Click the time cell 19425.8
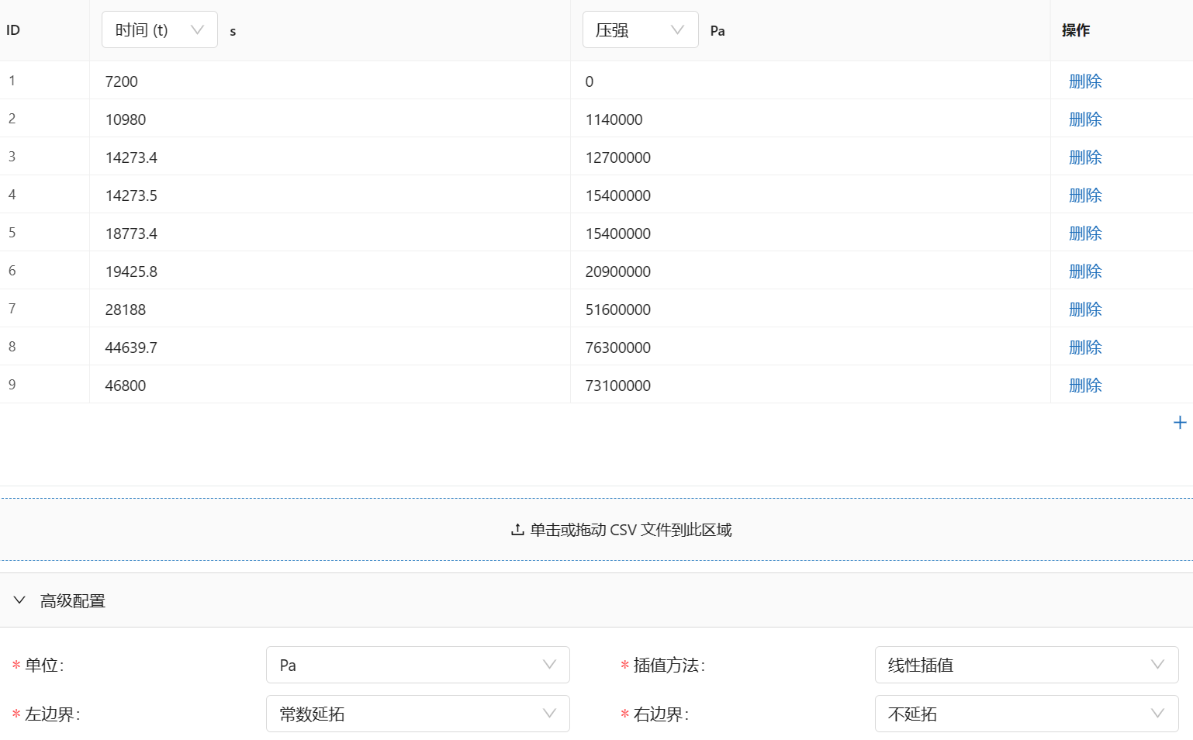1193x740 pixels. coord(330,271)
